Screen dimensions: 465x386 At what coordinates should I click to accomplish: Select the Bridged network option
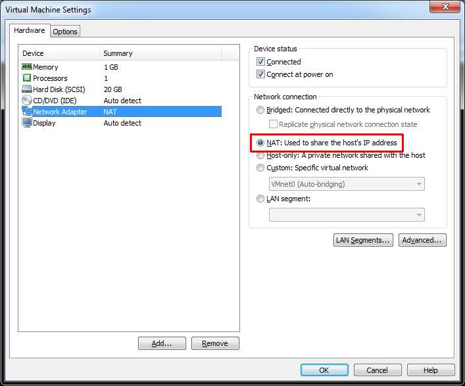coord(260,110)
